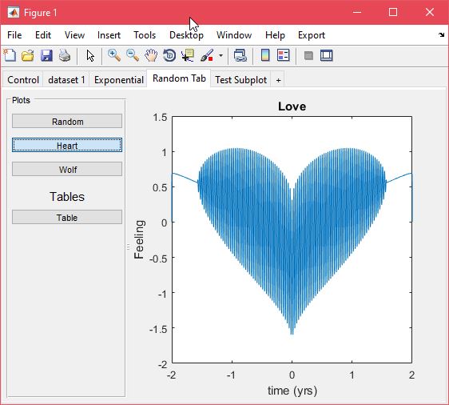Open the Tools menu
Viewport: 449px width, 405px height.
click(145, 35)
